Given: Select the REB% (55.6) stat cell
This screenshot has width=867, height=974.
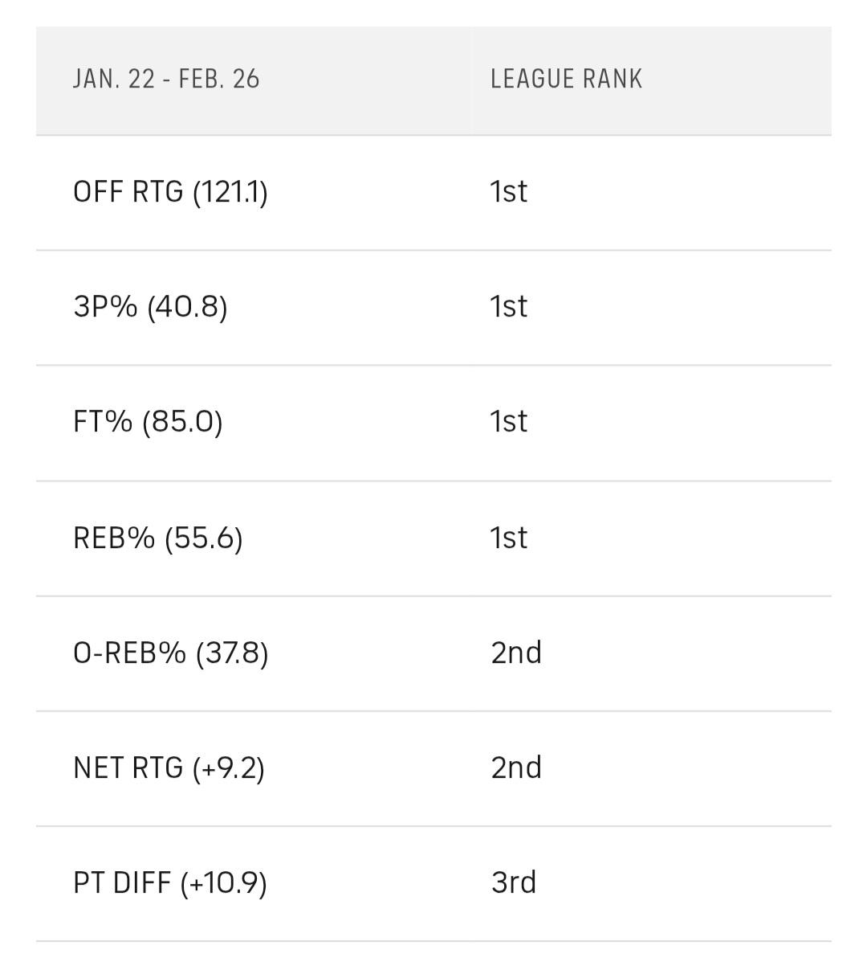Looking at the screenshot, I should 157,538.
